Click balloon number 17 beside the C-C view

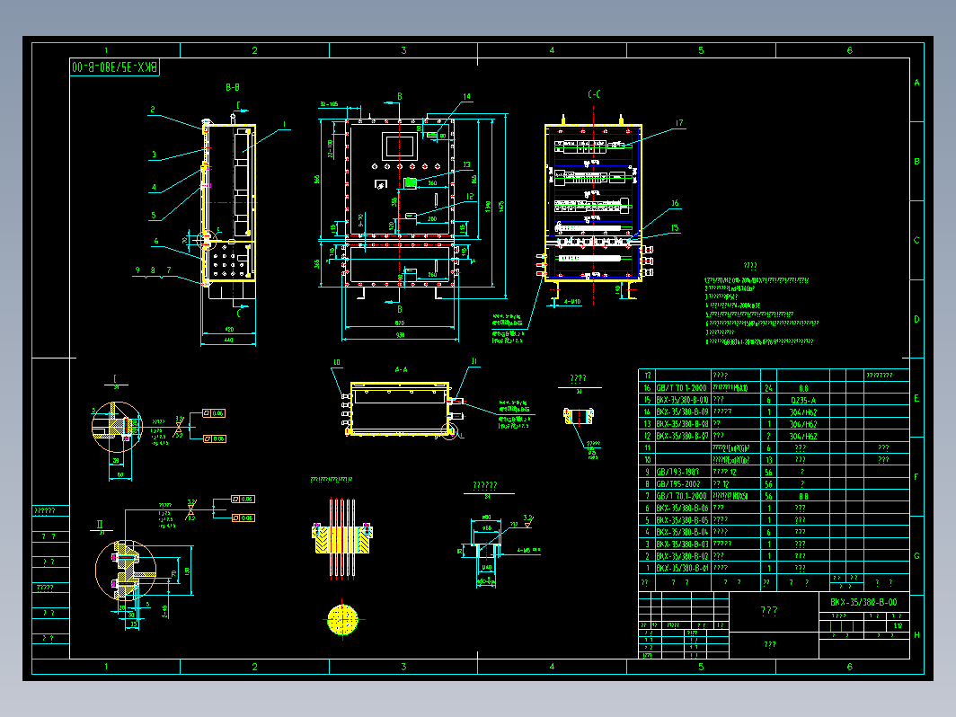point(679,123)
